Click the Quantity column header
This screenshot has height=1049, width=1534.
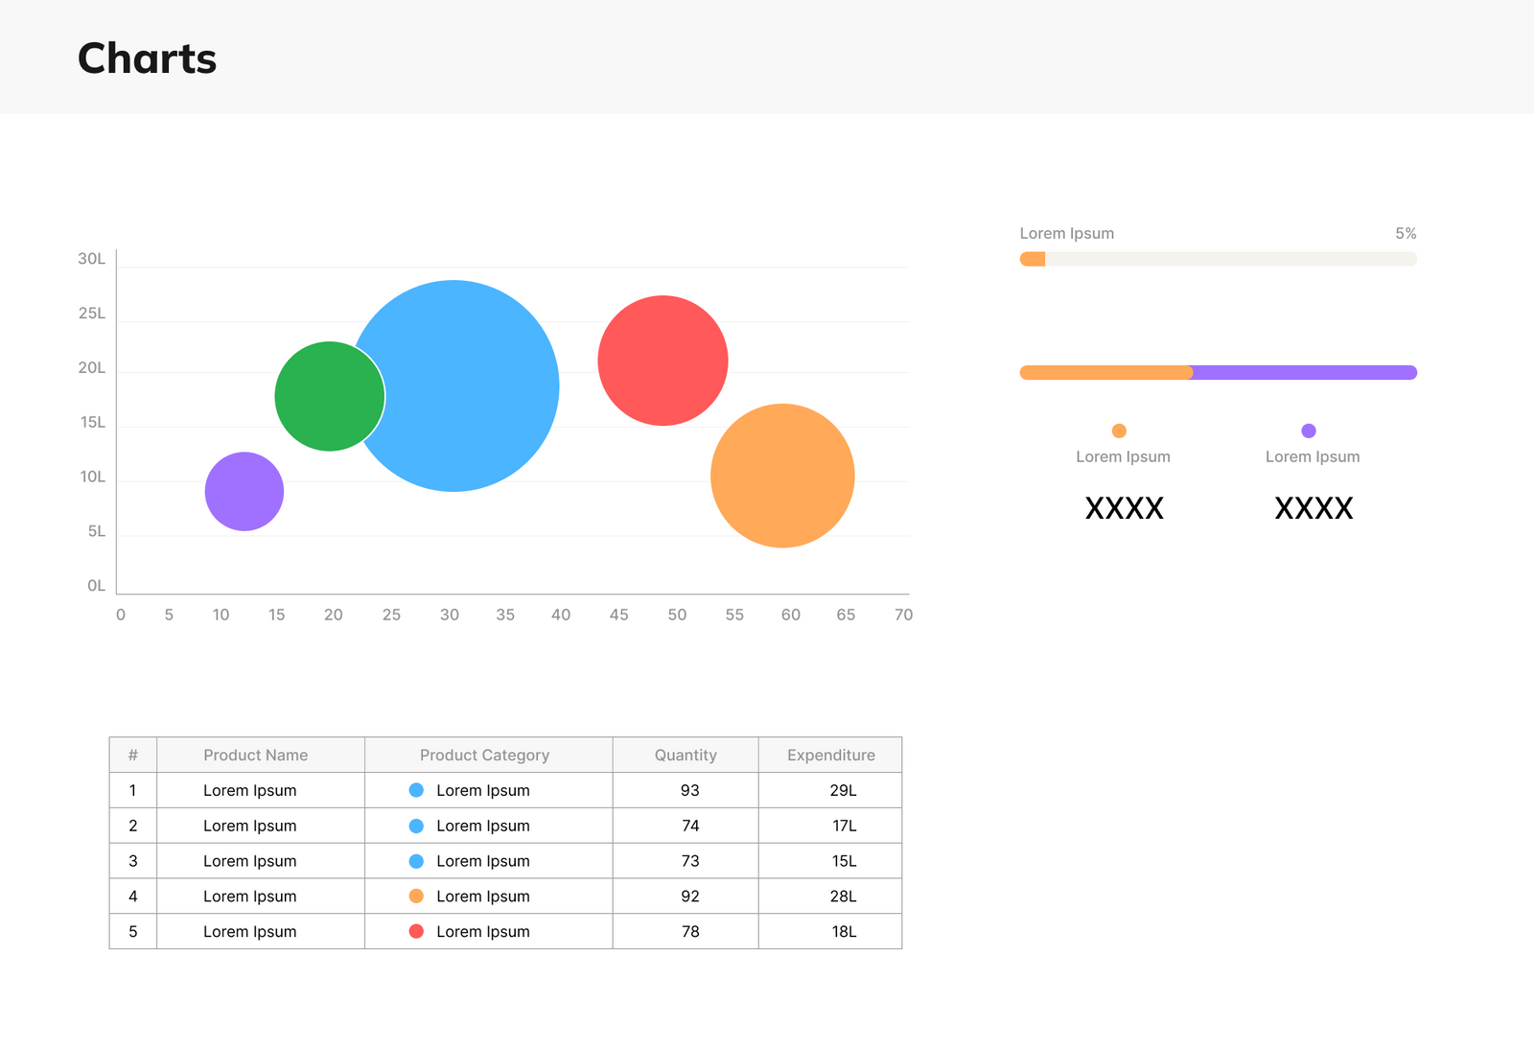pyautogui.click(x=686, y=756)
